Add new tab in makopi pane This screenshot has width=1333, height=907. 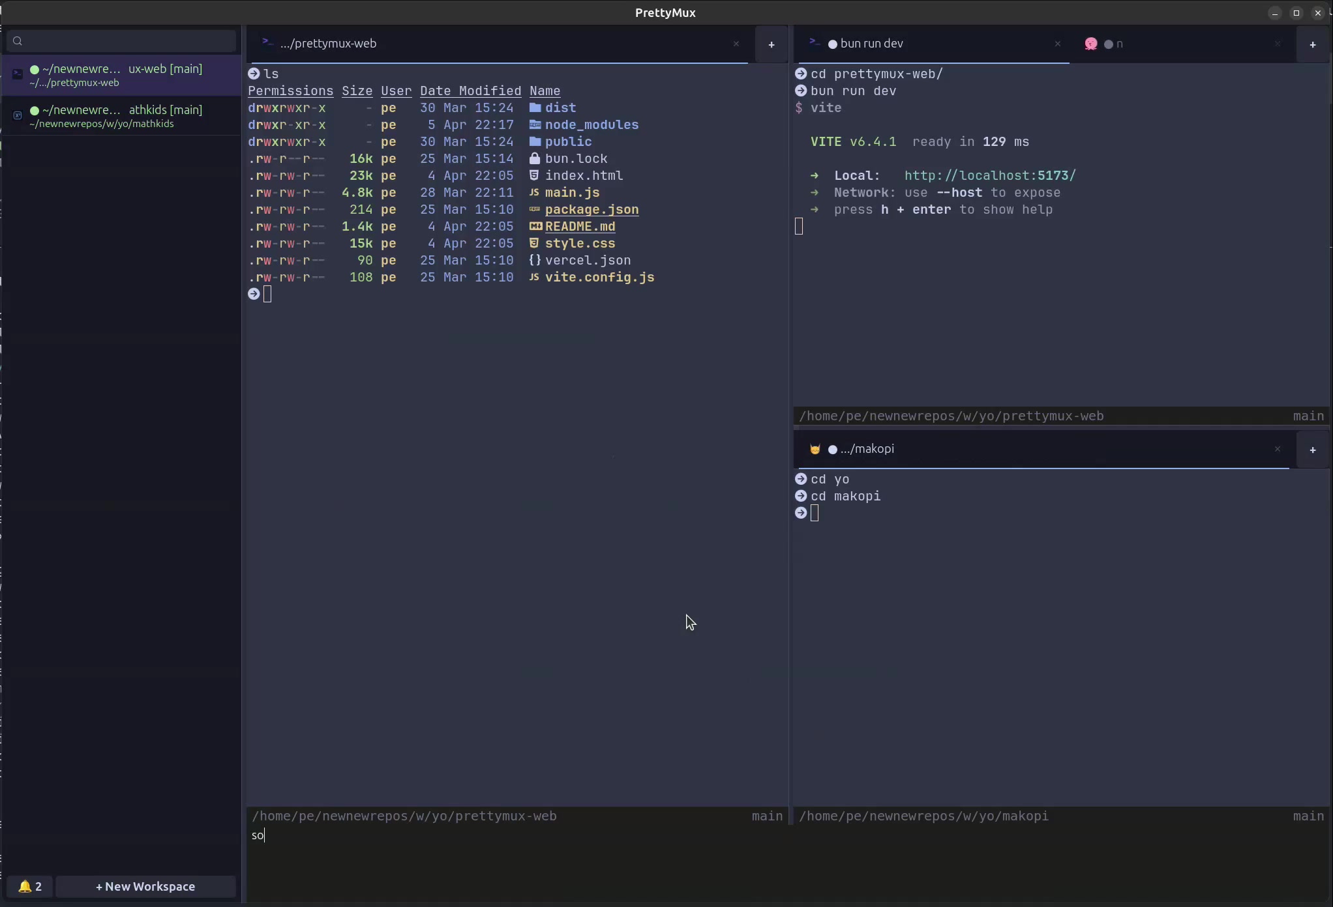coord(1313,450)
